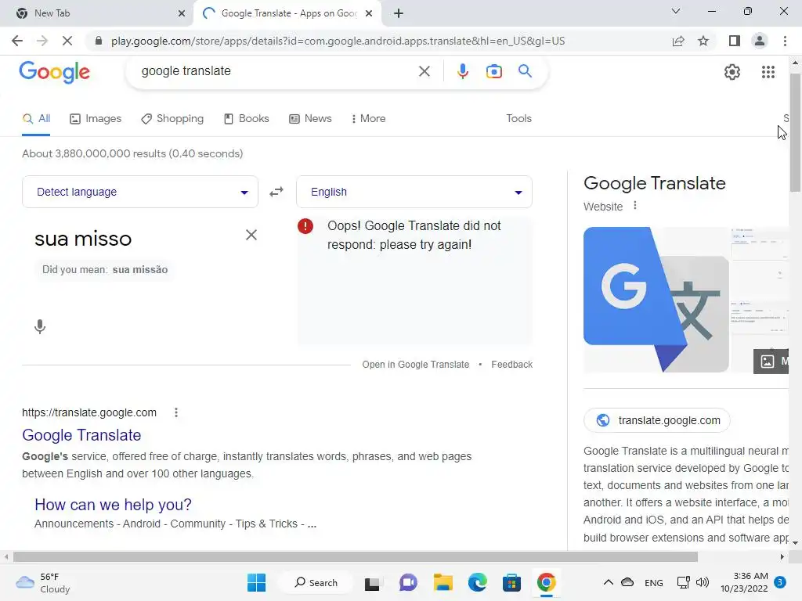
Task: Open the translate.google.com chip
Action: pos(657,420)
